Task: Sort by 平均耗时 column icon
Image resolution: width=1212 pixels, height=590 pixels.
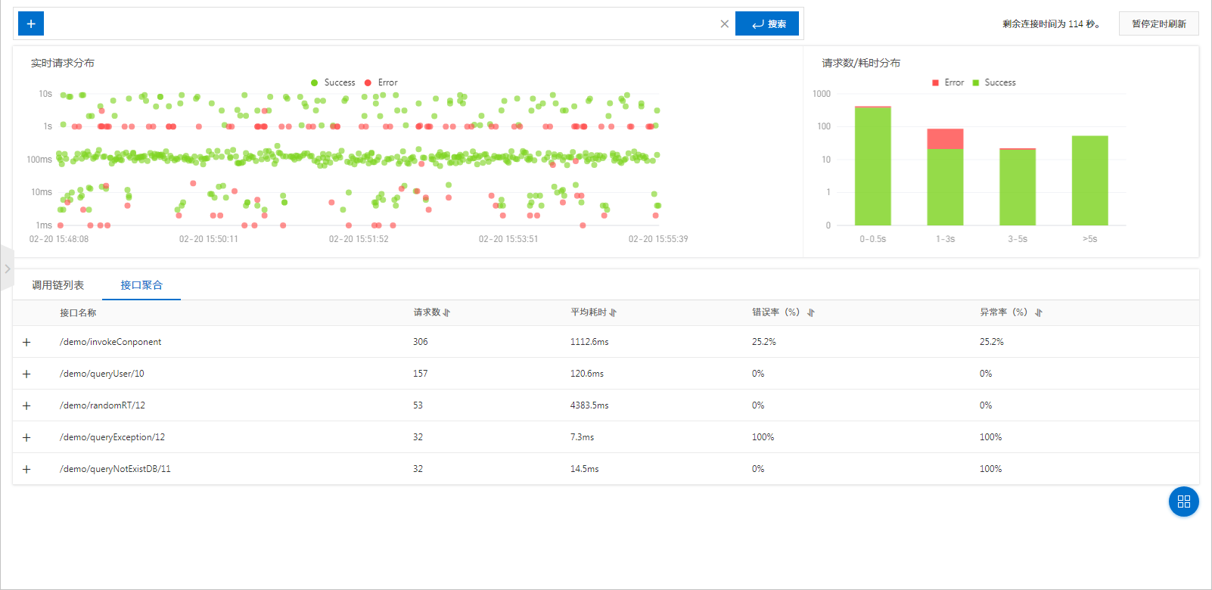Action: click(x=613, y=312)
